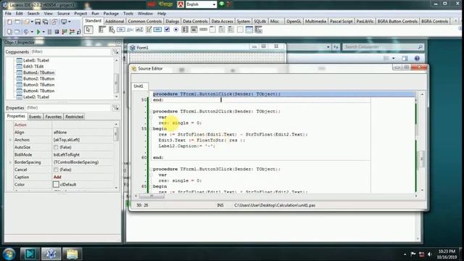Switch to the Favorites tab in Object Inspector
Viewport: 464px width, 261px height.
(53, 117)
